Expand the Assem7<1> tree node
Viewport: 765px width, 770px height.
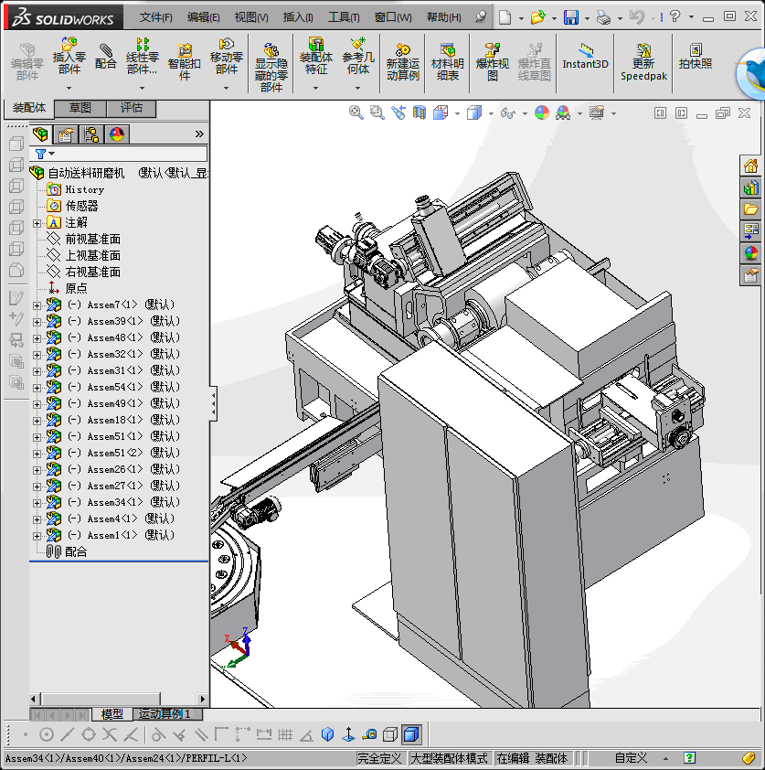pyautogui.click(x=37, y=305)
